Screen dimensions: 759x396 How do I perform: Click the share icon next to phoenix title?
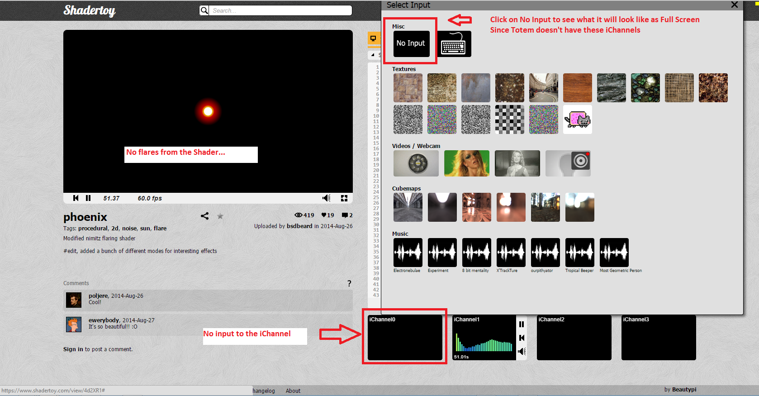(204, 216)
